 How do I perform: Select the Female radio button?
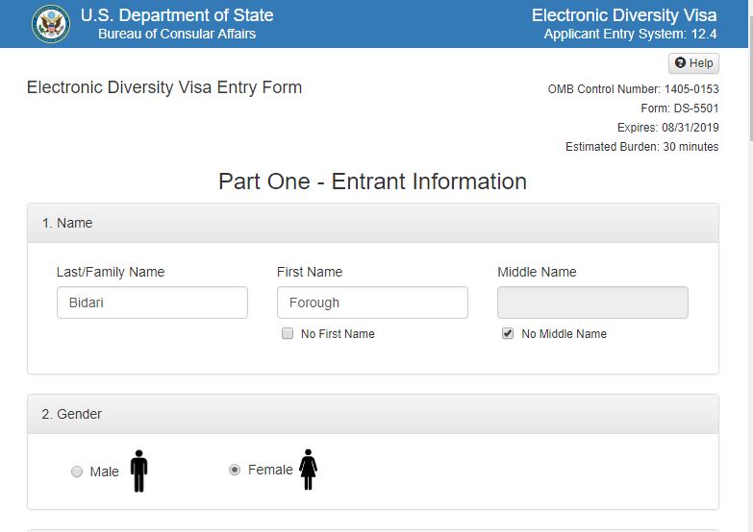[235, 470]
